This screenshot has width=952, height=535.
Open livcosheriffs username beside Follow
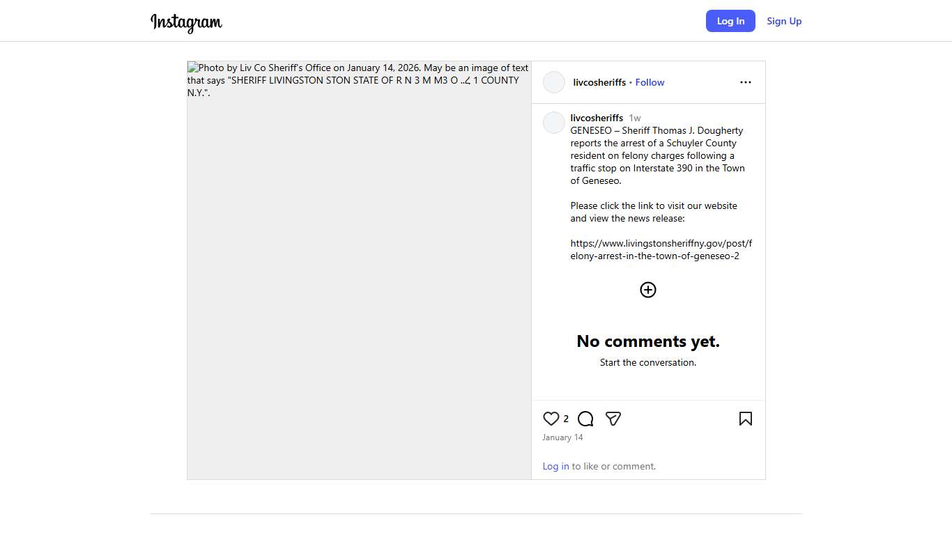[x=599, y=82]
